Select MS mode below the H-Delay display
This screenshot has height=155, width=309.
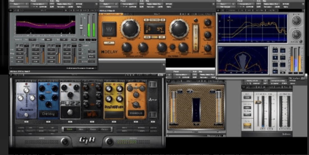point(162,37)
